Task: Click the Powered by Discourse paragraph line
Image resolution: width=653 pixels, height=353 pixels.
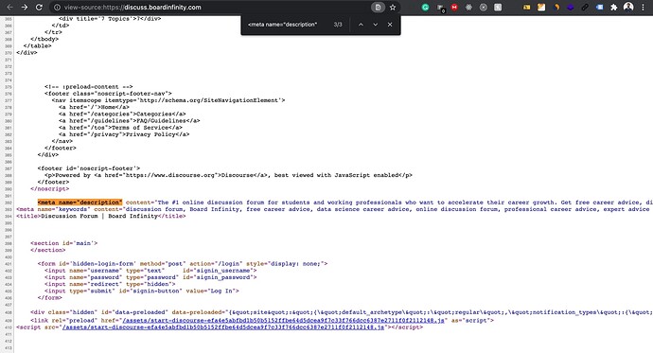Action: point(228,175)
